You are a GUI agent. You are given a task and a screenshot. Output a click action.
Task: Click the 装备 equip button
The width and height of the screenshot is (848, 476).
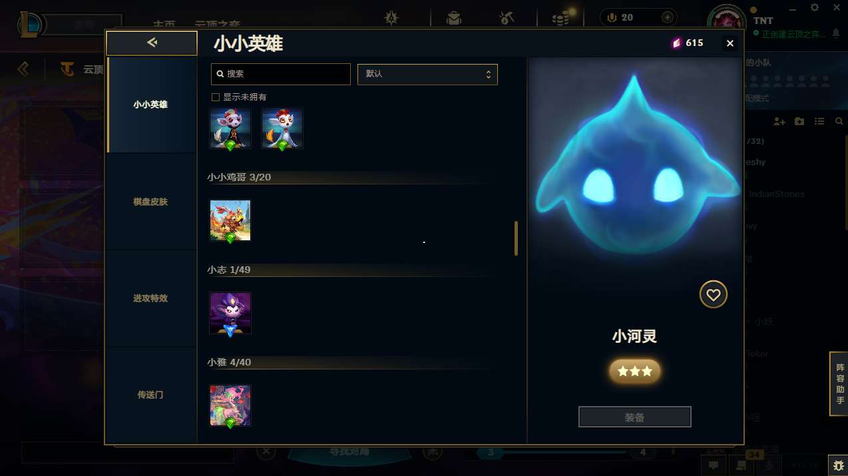click(x=635, y=417)
